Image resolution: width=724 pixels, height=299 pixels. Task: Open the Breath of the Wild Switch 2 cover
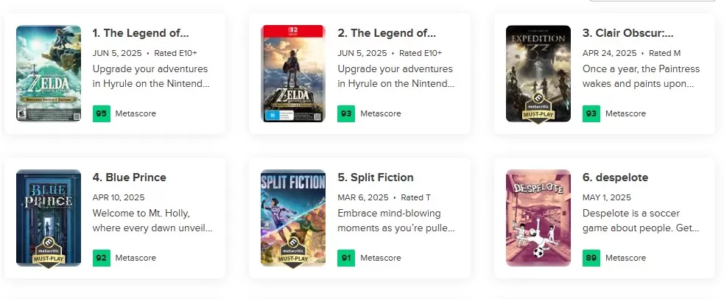click(x=292, y=74)
